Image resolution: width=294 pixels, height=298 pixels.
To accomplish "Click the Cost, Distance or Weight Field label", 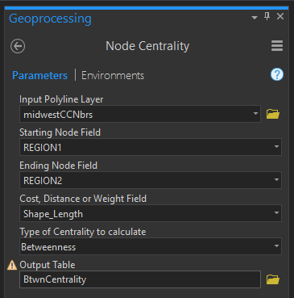I will point(83,199).
